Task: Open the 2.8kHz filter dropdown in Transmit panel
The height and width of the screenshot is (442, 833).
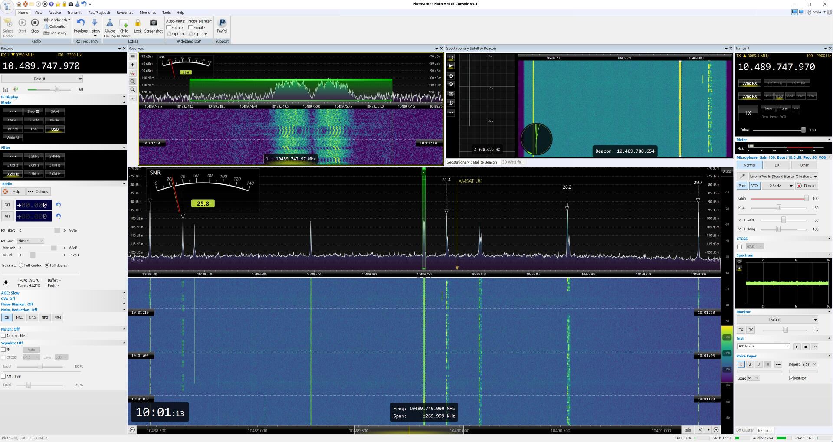Action: [x=778, y=186]
